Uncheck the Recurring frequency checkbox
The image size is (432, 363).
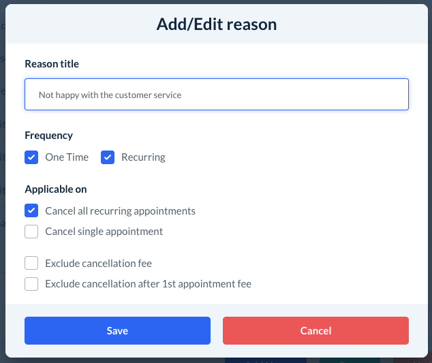[x=108, y=157]
